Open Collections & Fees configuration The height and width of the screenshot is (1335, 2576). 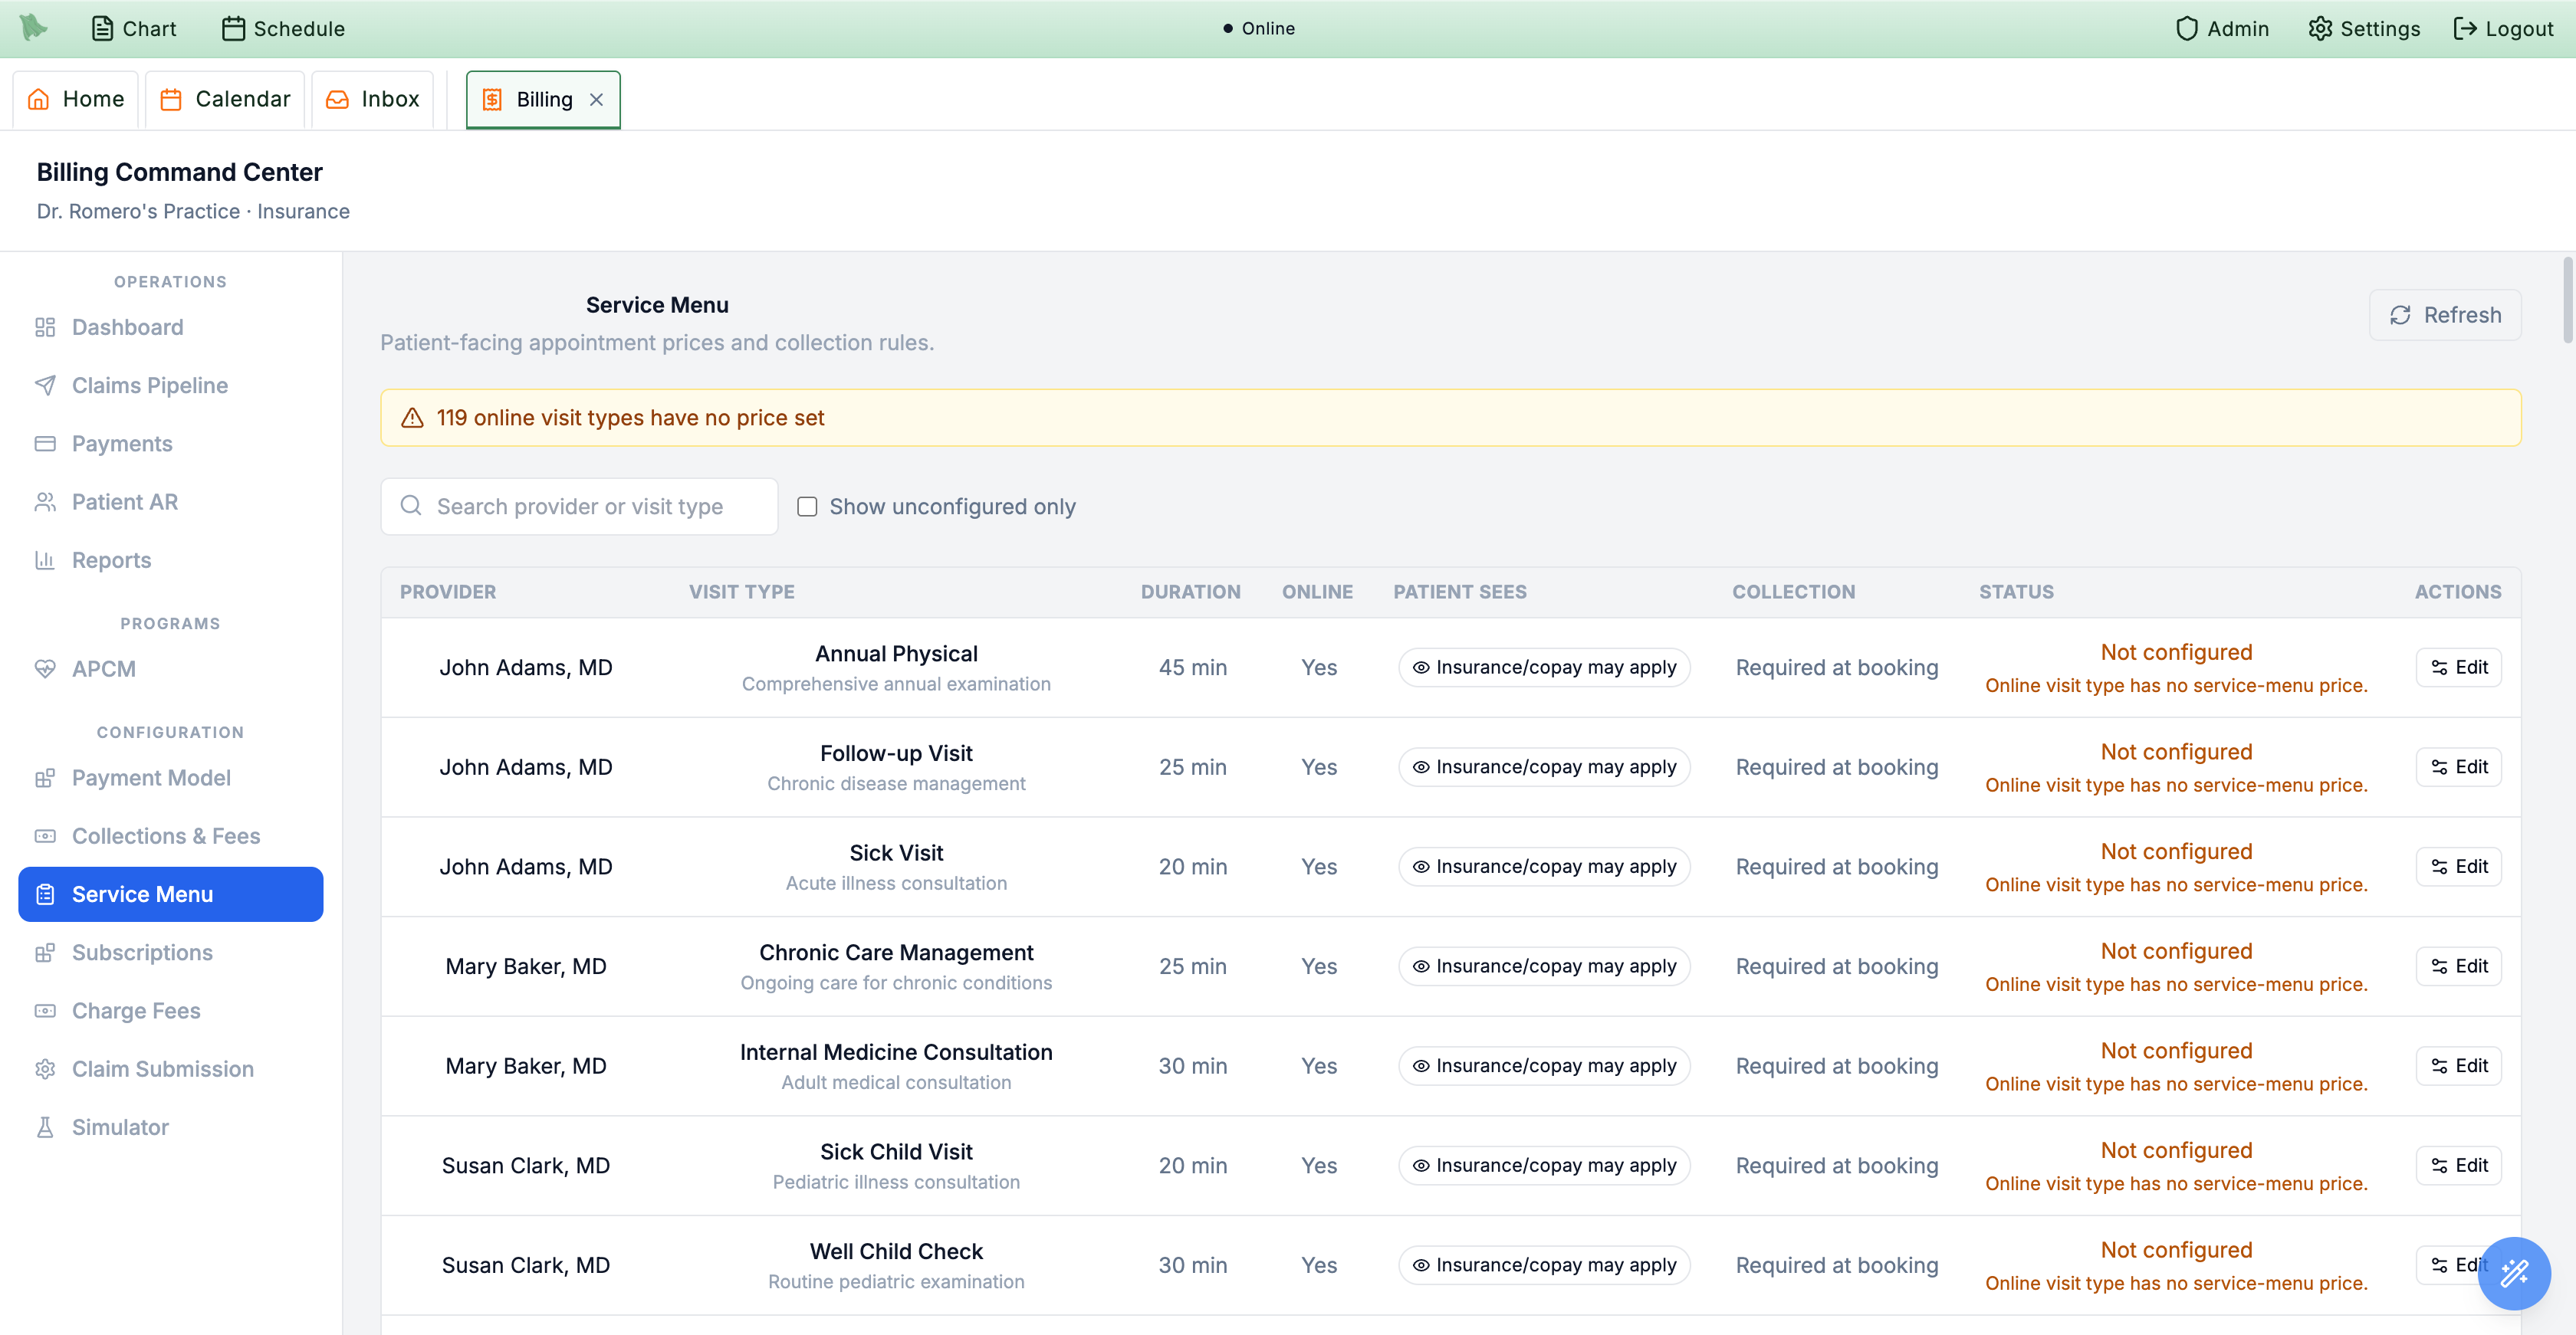(171, 835)
